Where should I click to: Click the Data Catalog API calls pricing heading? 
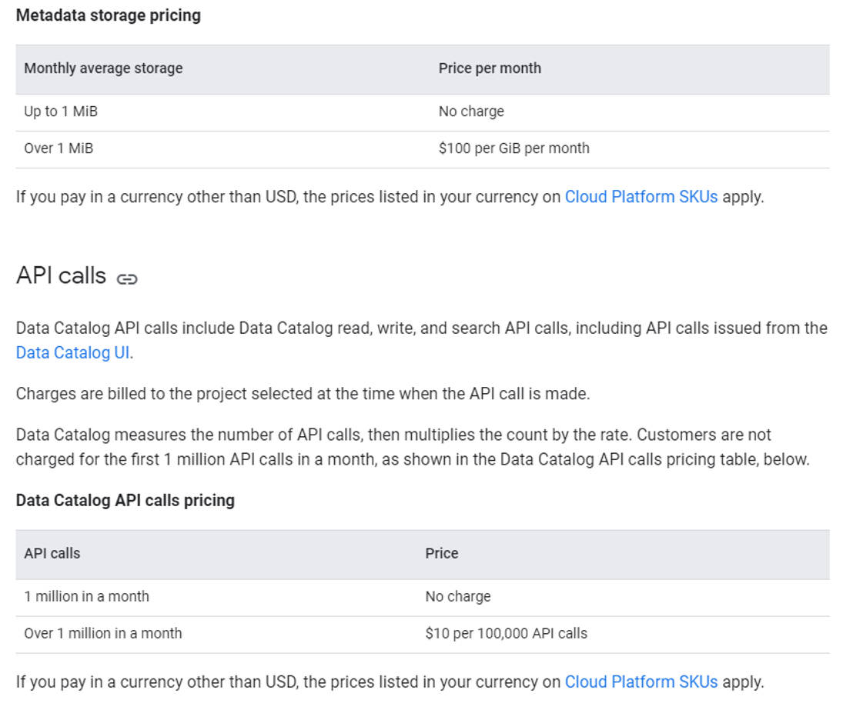coord(125,501)
